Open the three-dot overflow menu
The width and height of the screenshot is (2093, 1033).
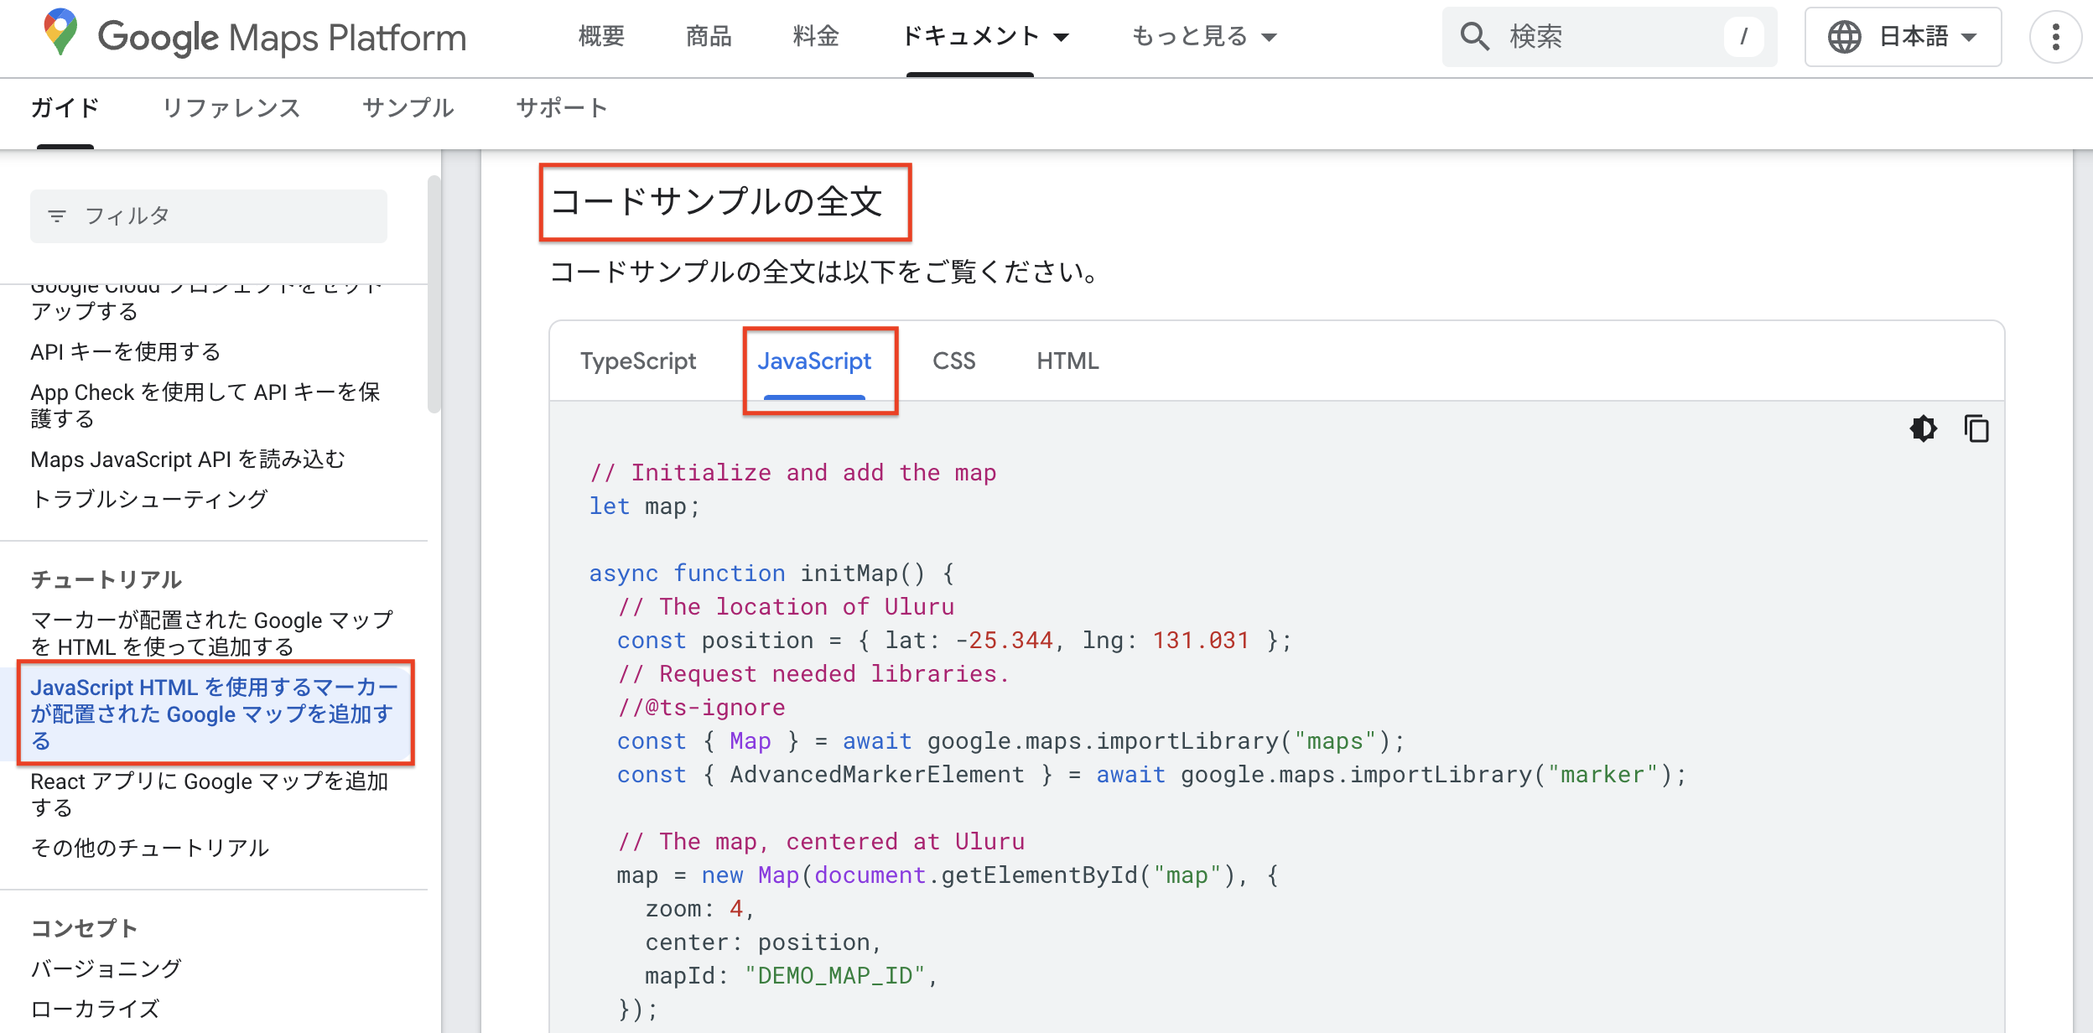pyautogui.click(x=2055, y=37)
